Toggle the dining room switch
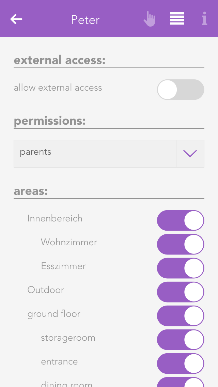Screen dimensions: 218x387 tap(181, 383)
